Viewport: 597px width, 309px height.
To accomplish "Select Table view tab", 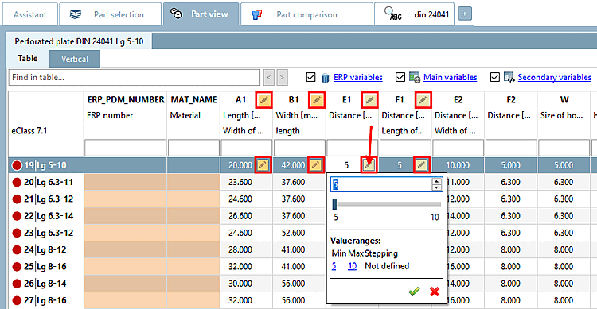I will pyautogui.click(x=27, y=59).
